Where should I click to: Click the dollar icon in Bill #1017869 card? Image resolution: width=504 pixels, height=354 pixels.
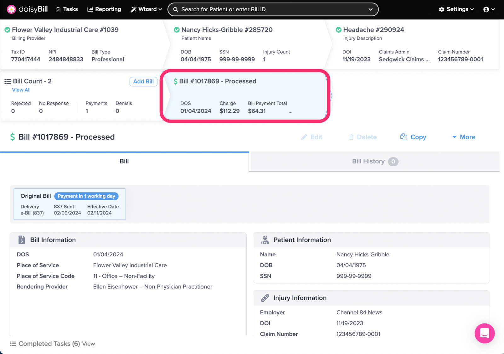click(175, 81)
